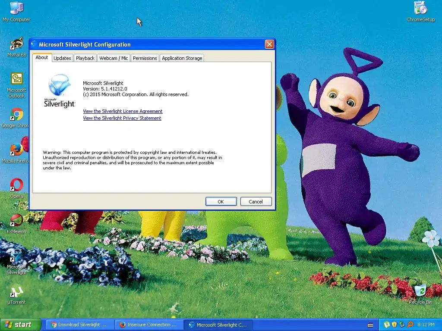
Task: Select the Opera desktop shortcut
Action: pos(16,189)
